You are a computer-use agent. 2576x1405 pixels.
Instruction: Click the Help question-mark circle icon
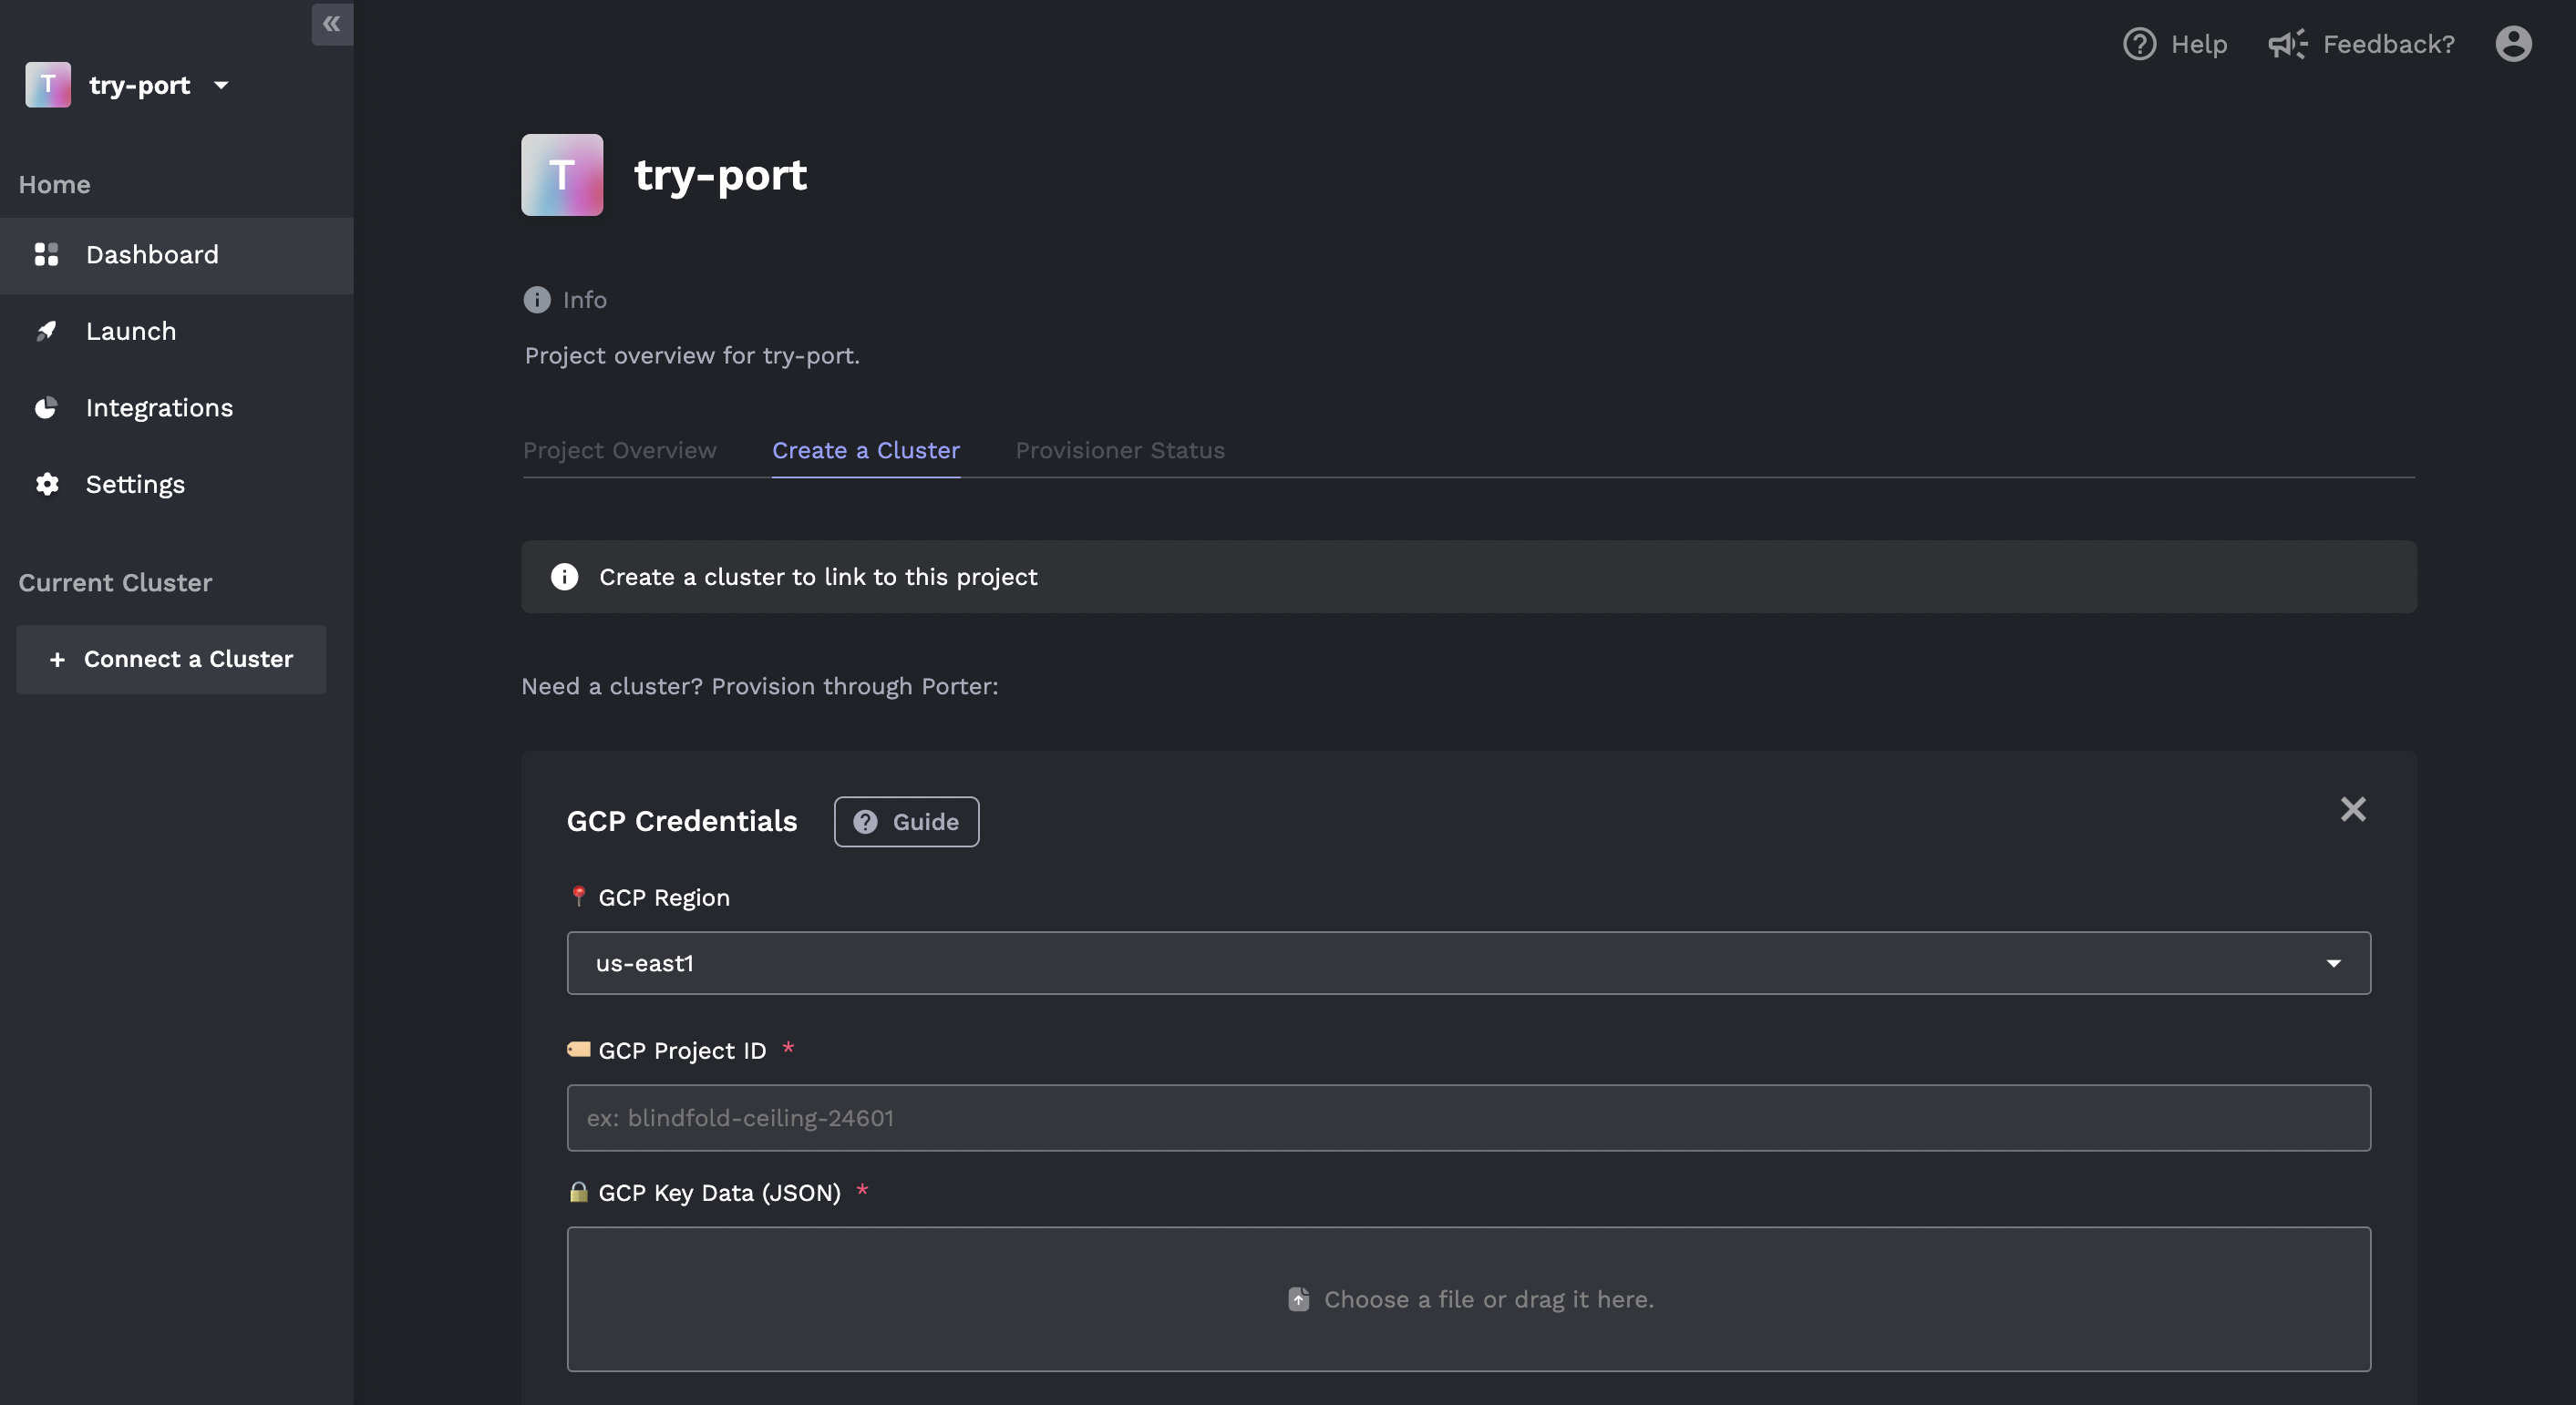pyautogui.click(x=2139, y=44)
